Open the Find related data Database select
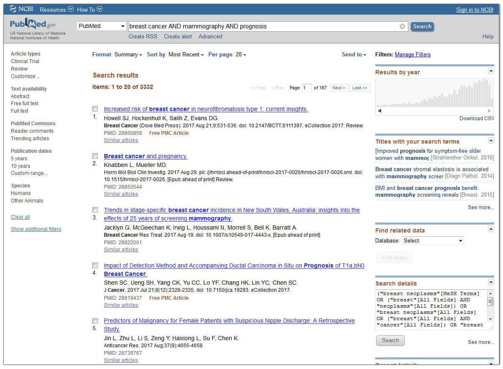 [432, 240]
